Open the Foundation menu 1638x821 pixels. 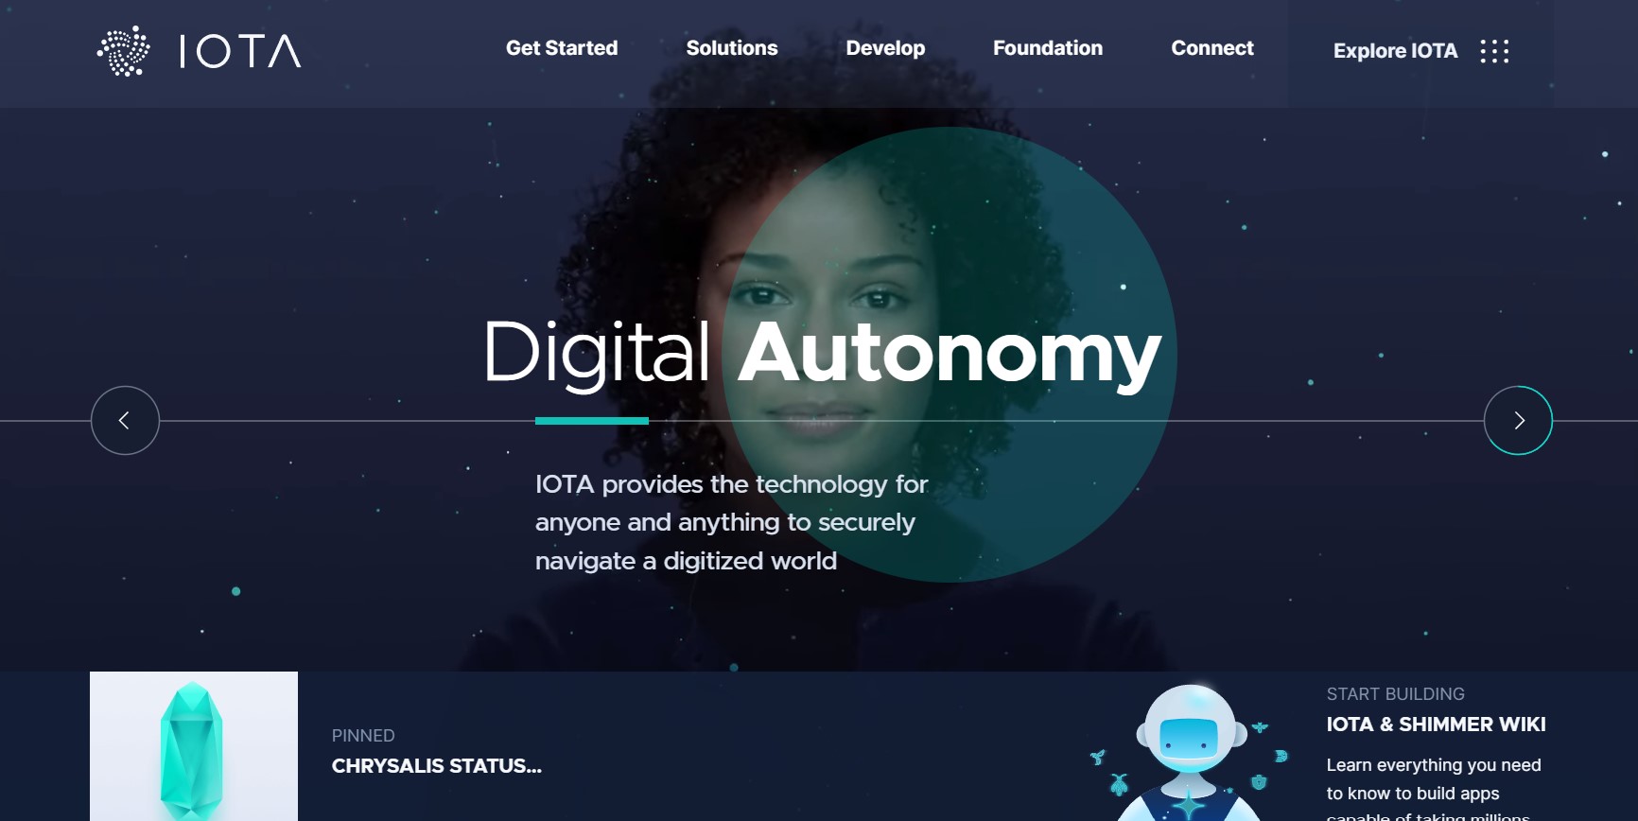click(1048, 48)
